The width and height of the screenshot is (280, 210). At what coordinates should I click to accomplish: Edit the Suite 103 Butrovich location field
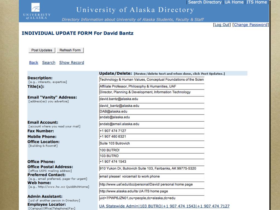(151, 143)
